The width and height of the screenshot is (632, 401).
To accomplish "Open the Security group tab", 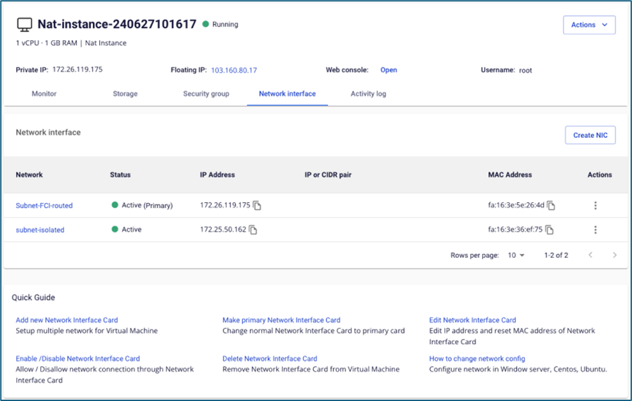I will click(x=206, y=94).
